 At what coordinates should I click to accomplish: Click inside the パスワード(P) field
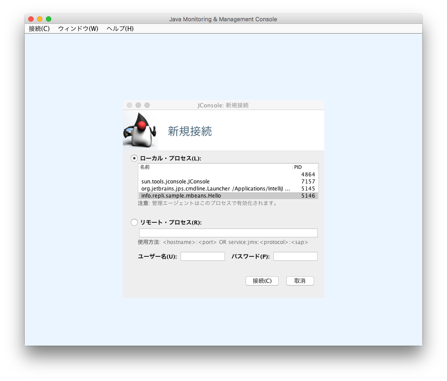coord(295,256)
